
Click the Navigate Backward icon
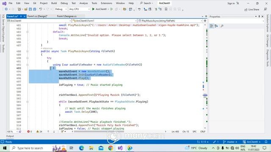pyautogui.click(x=6, y=9)
